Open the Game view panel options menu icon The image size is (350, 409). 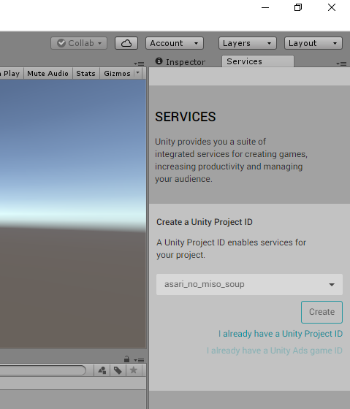pos(139,64)
